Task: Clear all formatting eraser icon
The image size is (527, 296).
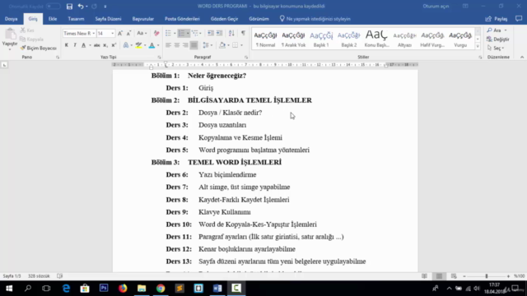Action: [x=156, y=33]
